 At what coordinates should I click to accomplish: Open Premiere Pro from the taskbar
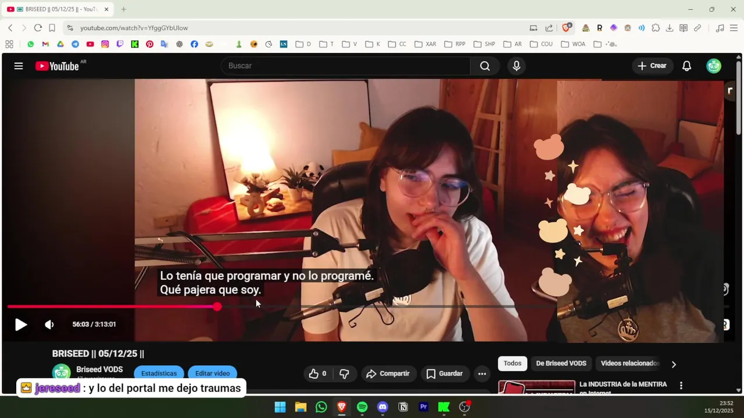pos(424,407)
